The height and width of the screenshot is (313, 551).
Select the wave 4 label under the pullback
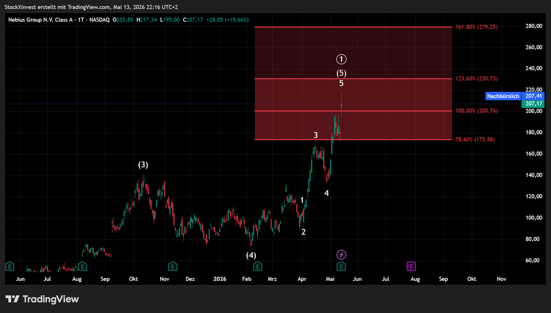click(x=326, y=193)
